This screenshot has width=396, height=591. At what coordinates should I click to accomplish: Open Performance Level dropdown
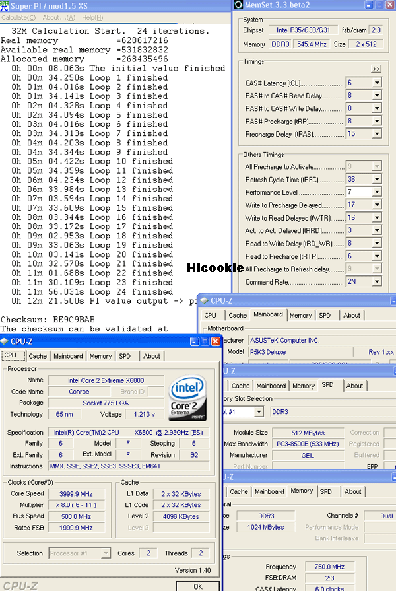tap(377, 192)
